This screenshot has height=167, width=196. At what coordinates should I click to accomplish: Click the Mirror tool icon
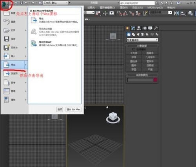[x=176, y=13]
